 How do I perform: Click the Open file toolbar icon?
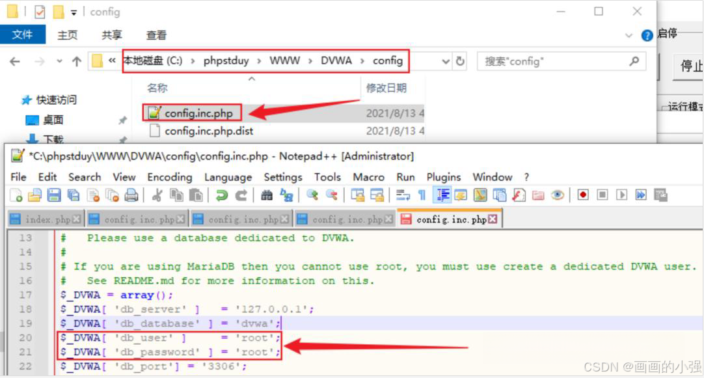[34, 195]
